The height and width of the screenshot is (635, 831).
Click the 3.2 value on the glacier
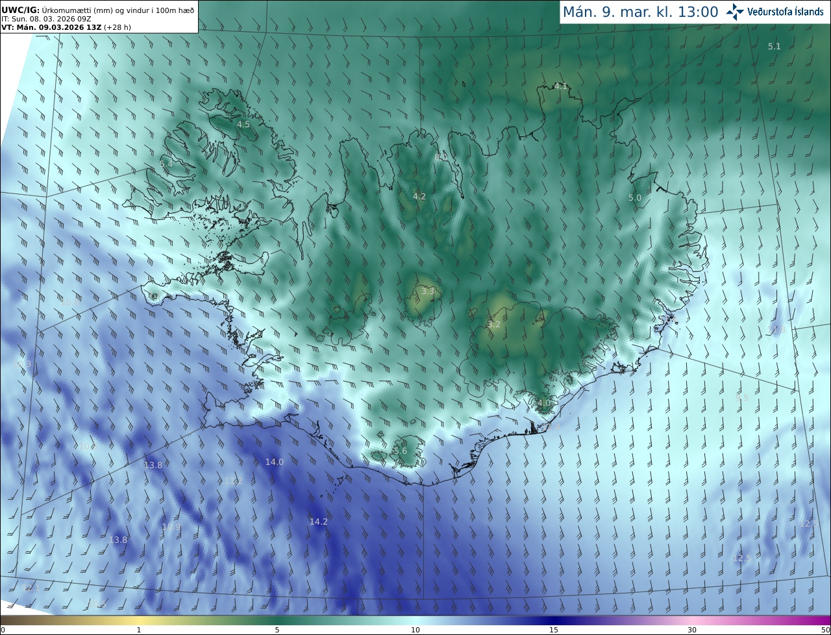(x=494, y=324)
